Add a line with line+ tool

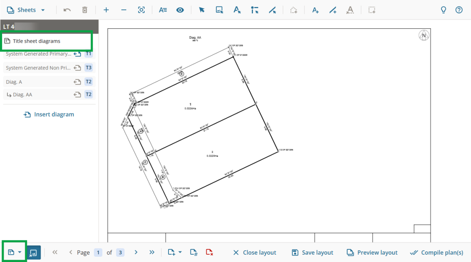333,10
